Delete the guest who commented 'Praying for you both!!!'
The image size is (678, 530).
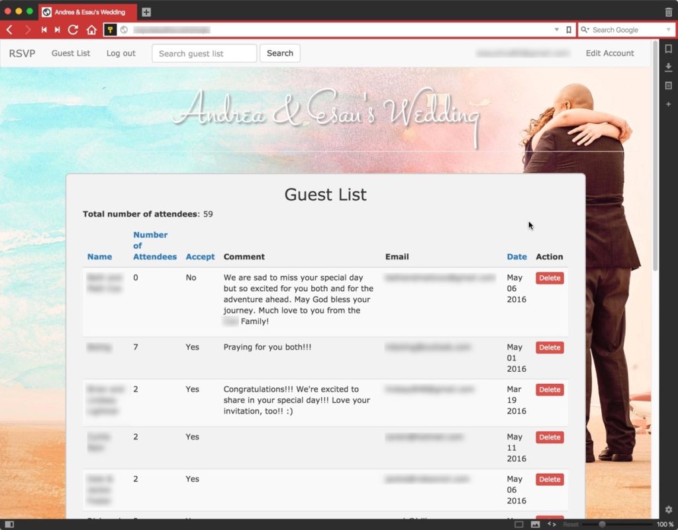click(550, 347)
